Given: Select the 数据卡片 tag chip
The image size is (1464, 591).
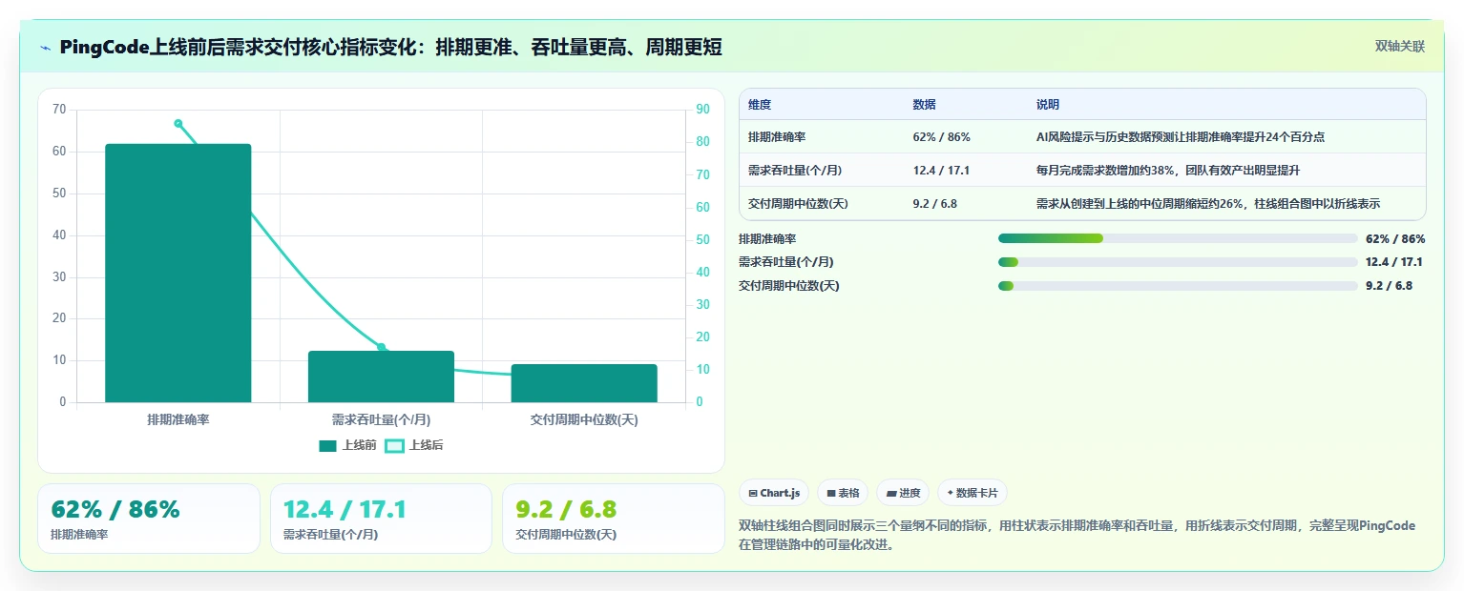Looking at the screenshot, I should [973, 493].
